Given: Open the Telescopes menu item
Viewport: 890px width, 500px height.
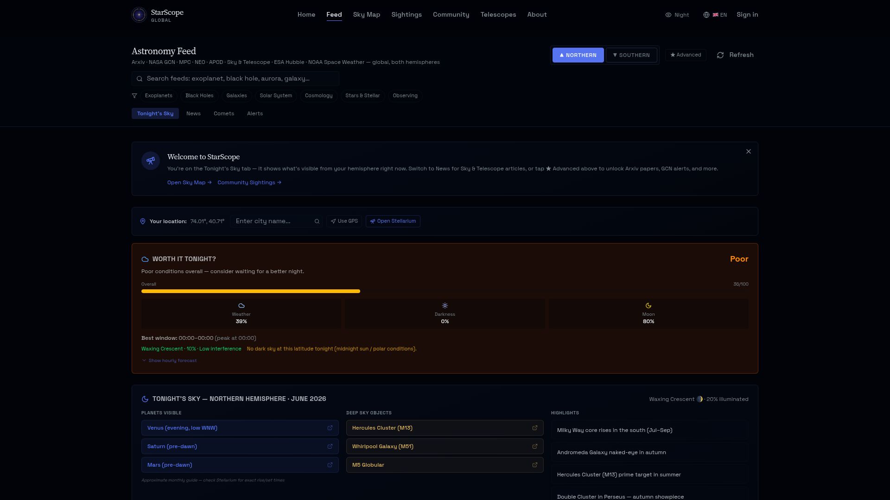Looking at the screenshot, I should click(498, 15).
